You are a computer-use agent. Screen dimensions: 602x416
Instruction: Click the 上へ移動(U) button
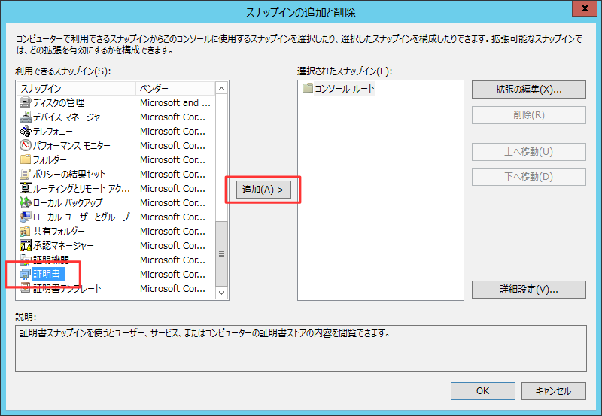coord(529,152)
